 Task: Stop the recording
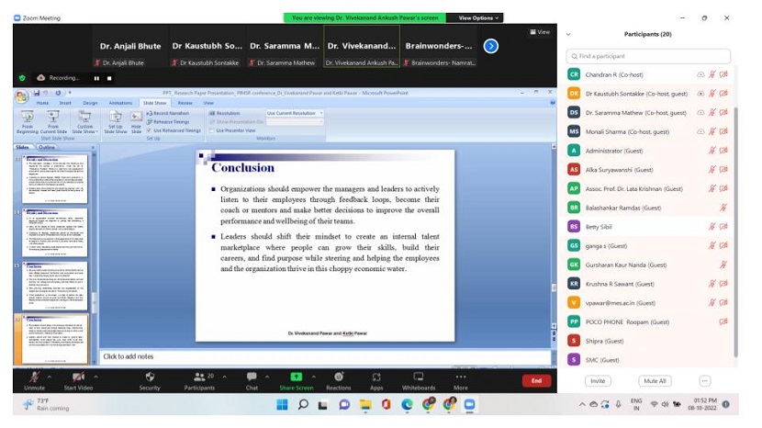(109, 78)
